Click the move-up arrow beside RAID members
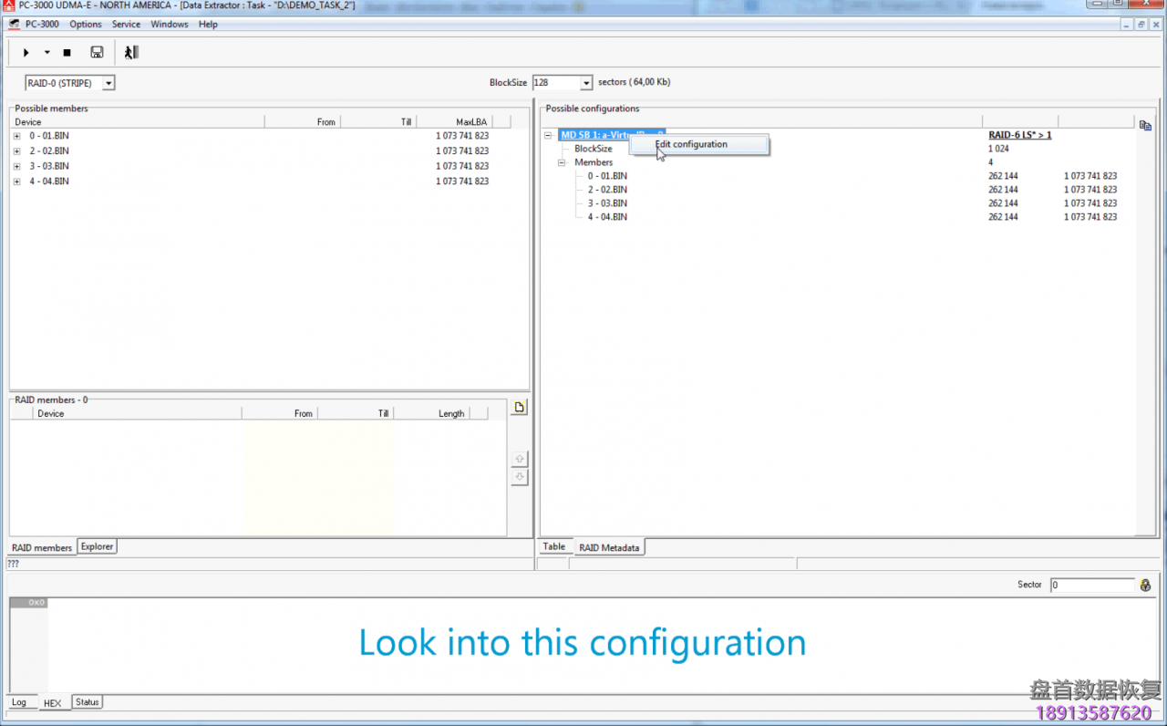Viewport: 1167px width, 726px height. tap(520, 459)
